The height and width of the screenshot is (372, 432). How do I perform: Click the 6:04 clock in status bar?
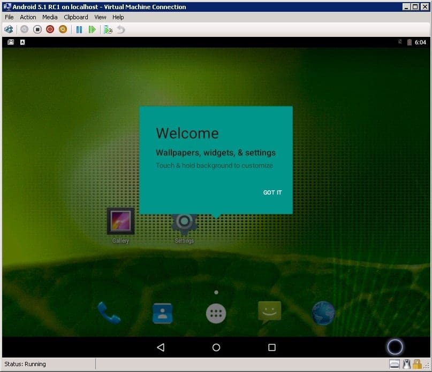[420, 42]
